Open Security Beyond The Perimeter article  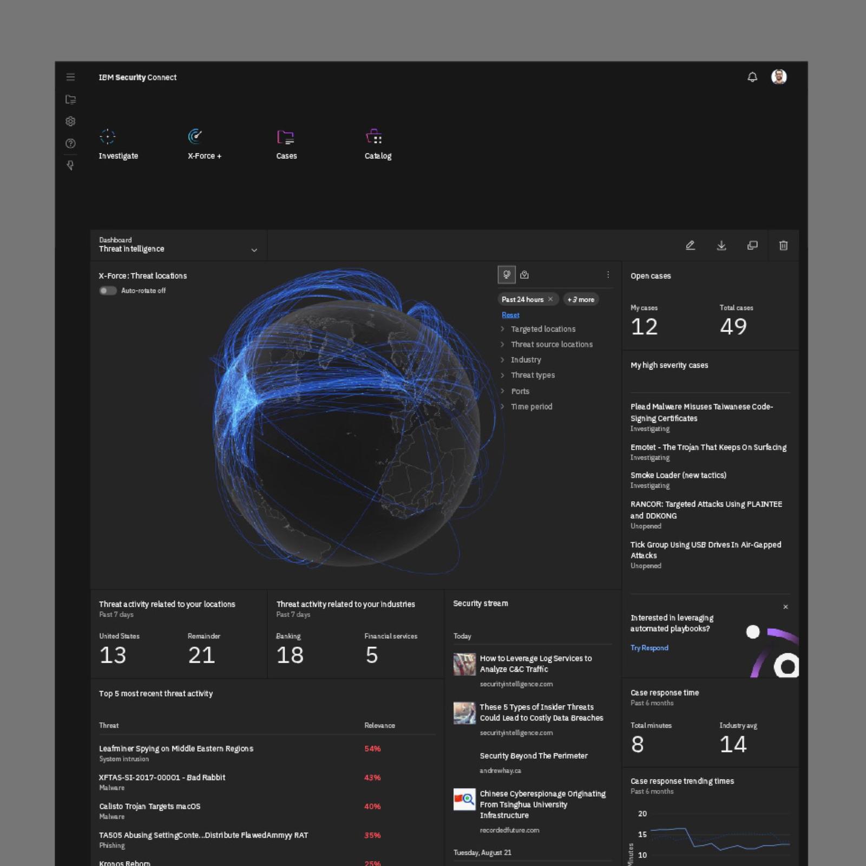click(x=534, y=756)
